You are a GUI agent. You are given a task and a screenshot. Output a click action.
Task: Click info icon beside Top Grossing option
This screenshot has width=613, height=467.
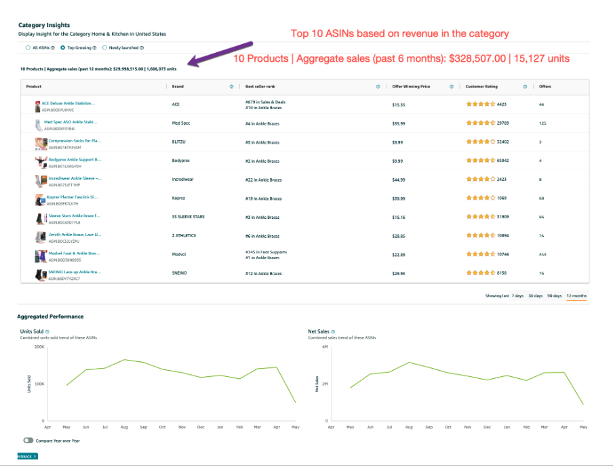tap(96, 48)
